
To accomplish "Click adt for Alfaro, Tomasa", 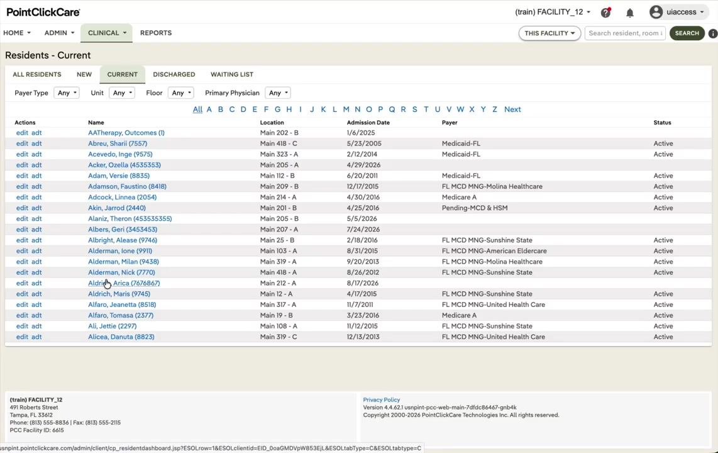I will tap(36, 316).
